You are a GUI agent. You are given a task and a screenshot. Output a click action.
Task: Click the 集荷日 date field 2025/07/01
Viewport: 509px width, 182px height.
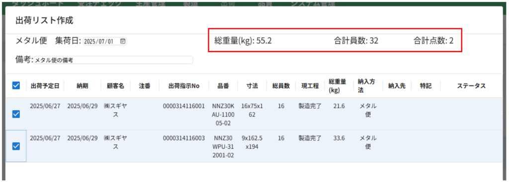[x=105, y=41]
